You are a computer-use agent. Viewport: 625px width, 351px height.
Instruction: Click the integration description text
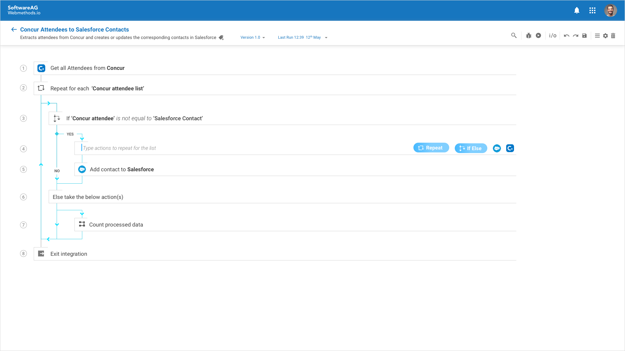coord(118,37)
